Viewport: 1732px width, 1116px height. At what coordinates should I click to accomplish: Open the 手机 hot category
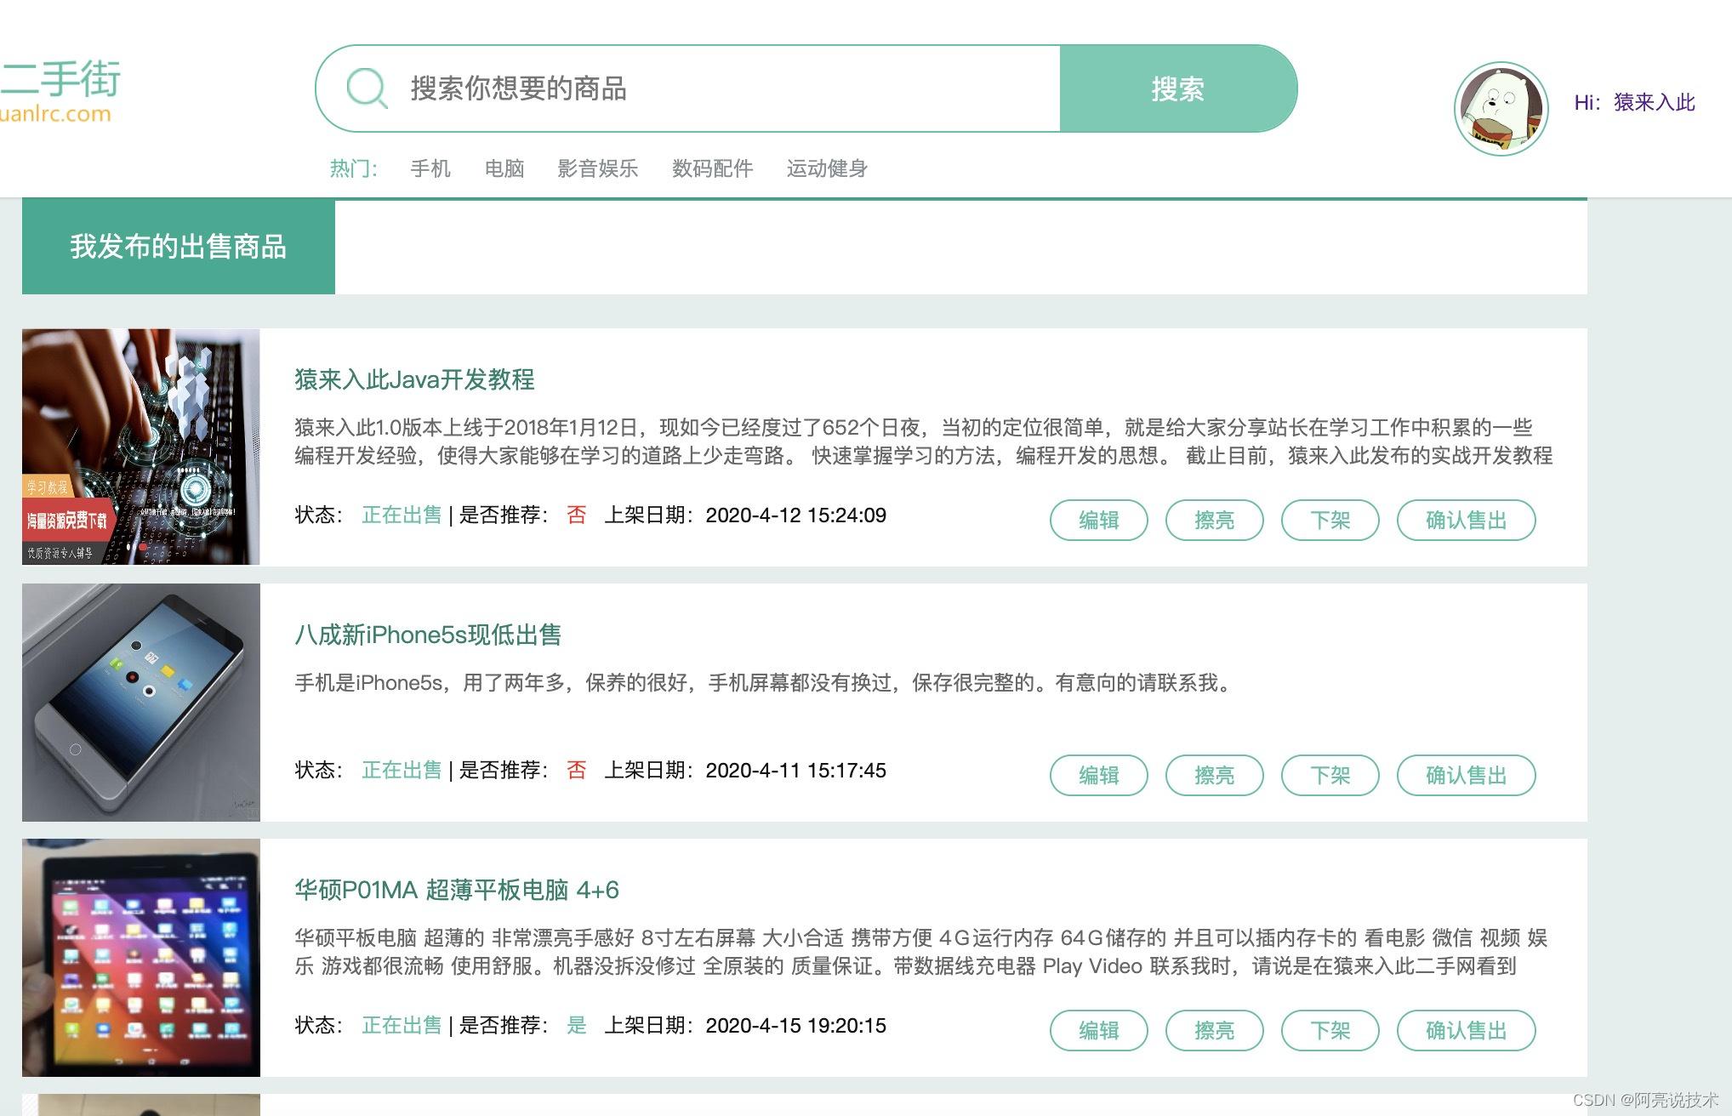pyautogui.click(x=430, y=168)
